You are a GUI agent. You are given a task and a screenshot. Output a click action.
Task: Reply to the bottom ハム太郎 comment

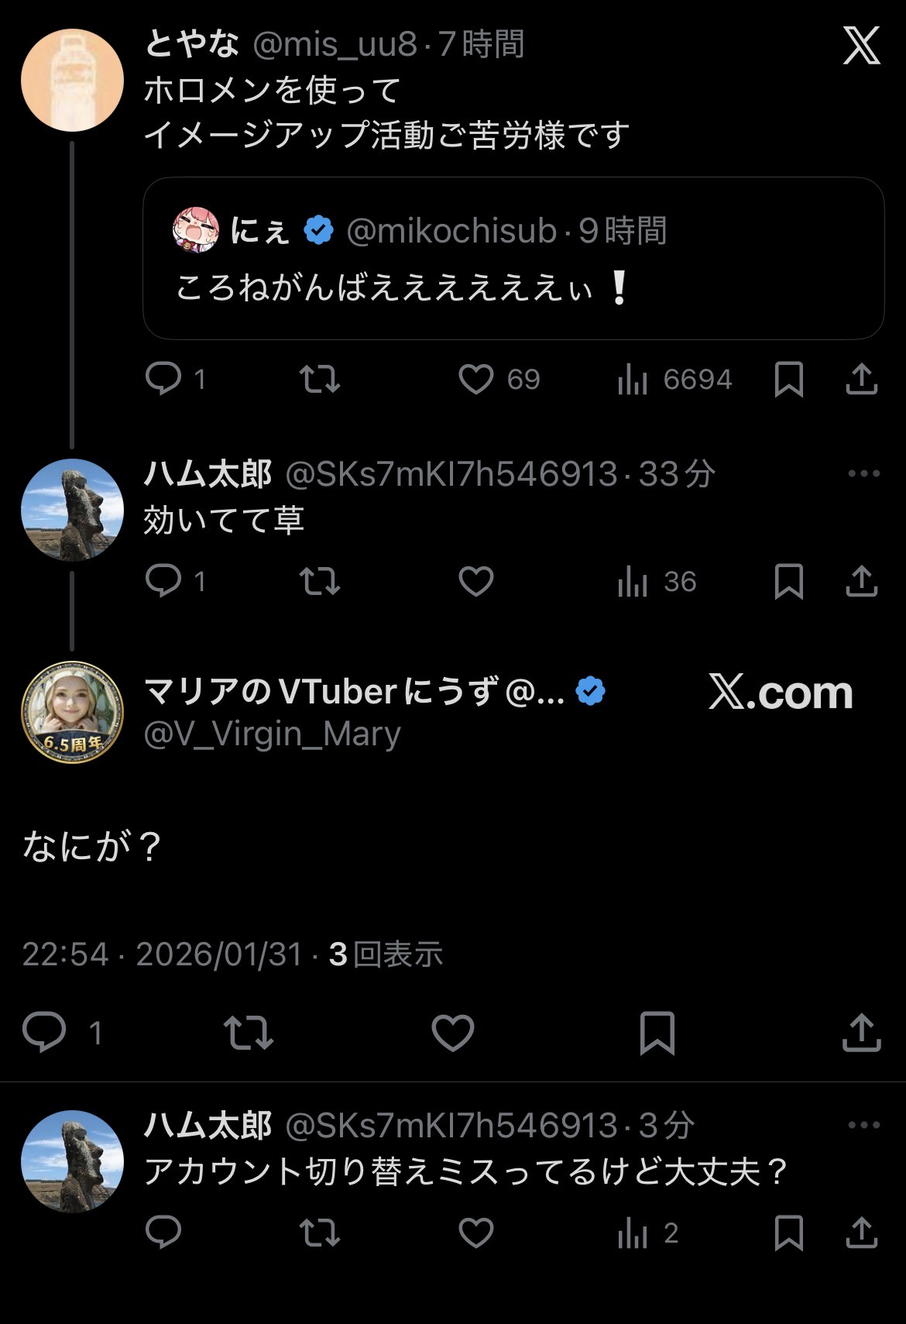coord(163,1233)
